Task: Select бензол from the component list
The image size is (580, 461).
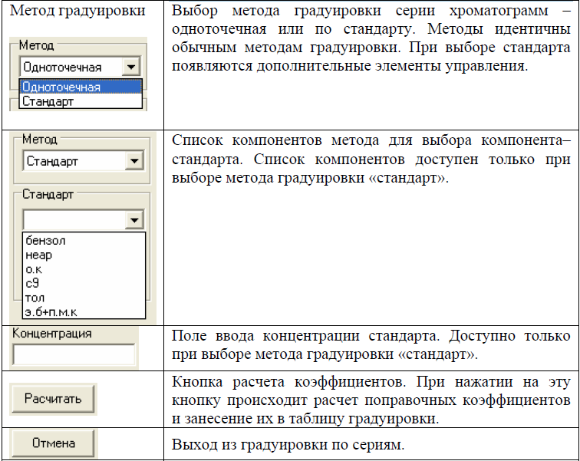Action: pyautogui.click(x=45, y=241)
